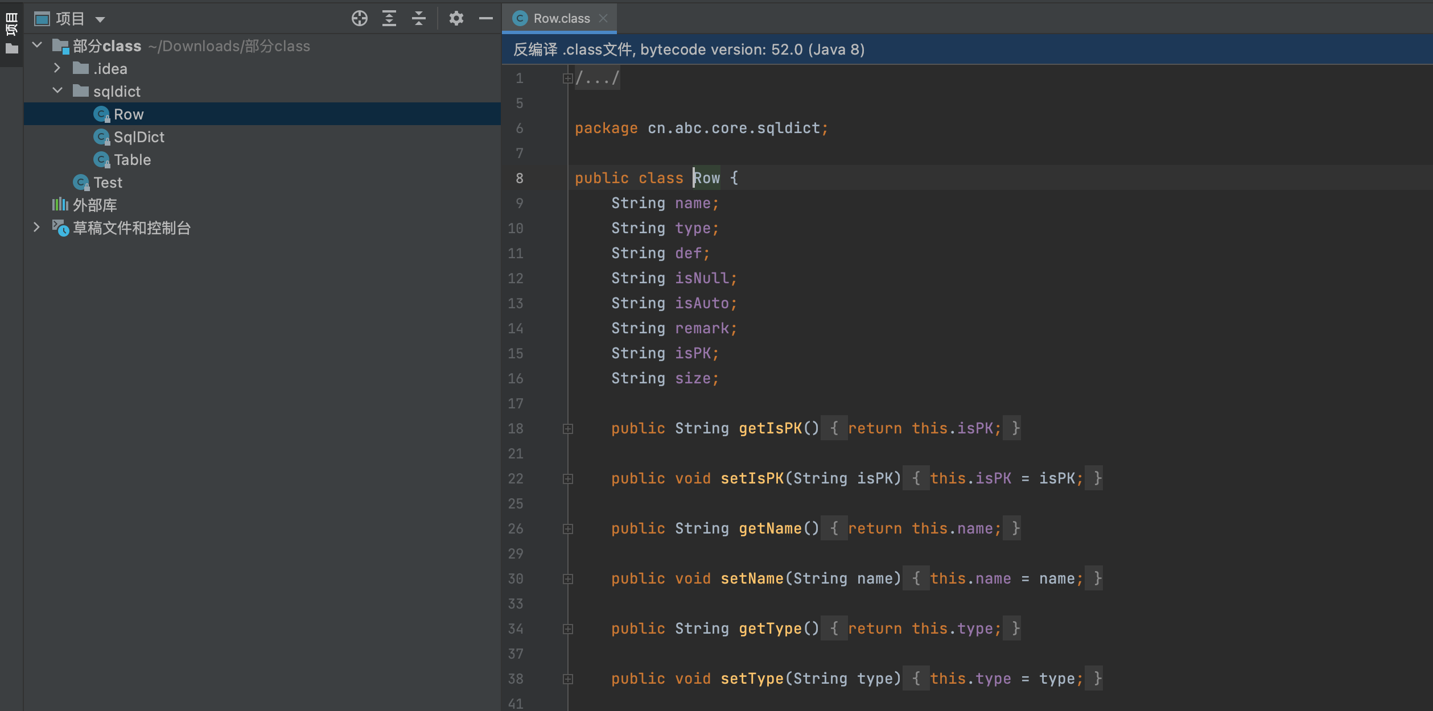The image size is (1433, 711).
Task: Toggle fold for setName method on line 30
Action: coord(567,579)
